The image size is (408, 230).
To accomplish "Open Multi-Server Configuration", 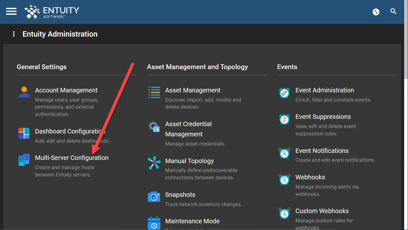I will (72, 158).
